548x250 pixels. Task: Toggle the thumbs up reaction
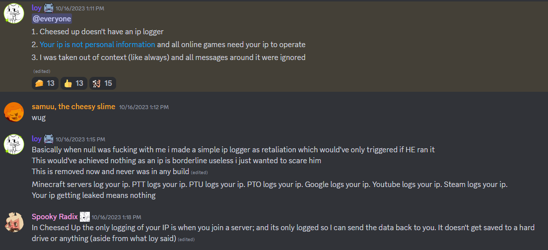pos(74,83)
